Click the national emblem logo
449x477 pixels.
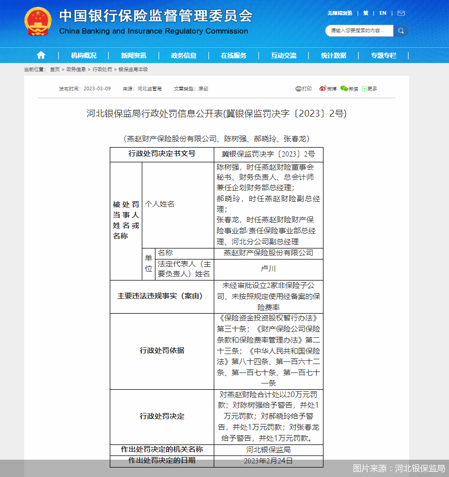[38, 22]
